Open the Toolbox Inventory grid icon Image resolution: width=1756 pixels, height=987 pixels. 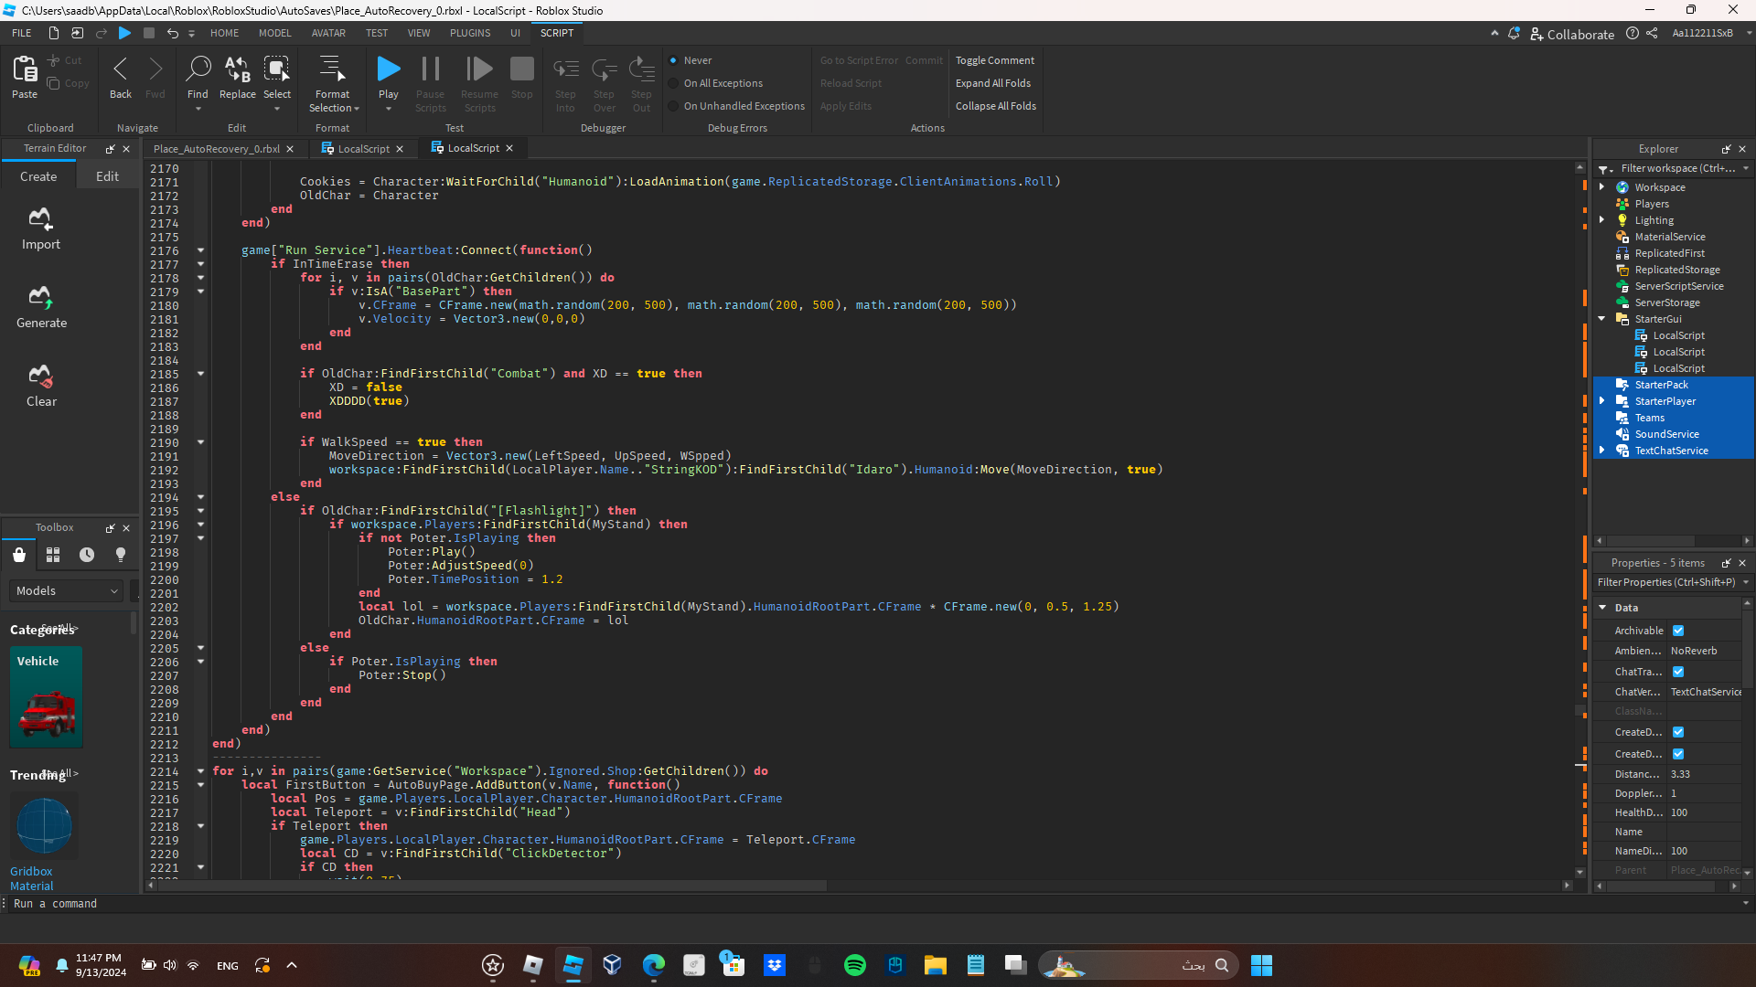pos(53,555)
